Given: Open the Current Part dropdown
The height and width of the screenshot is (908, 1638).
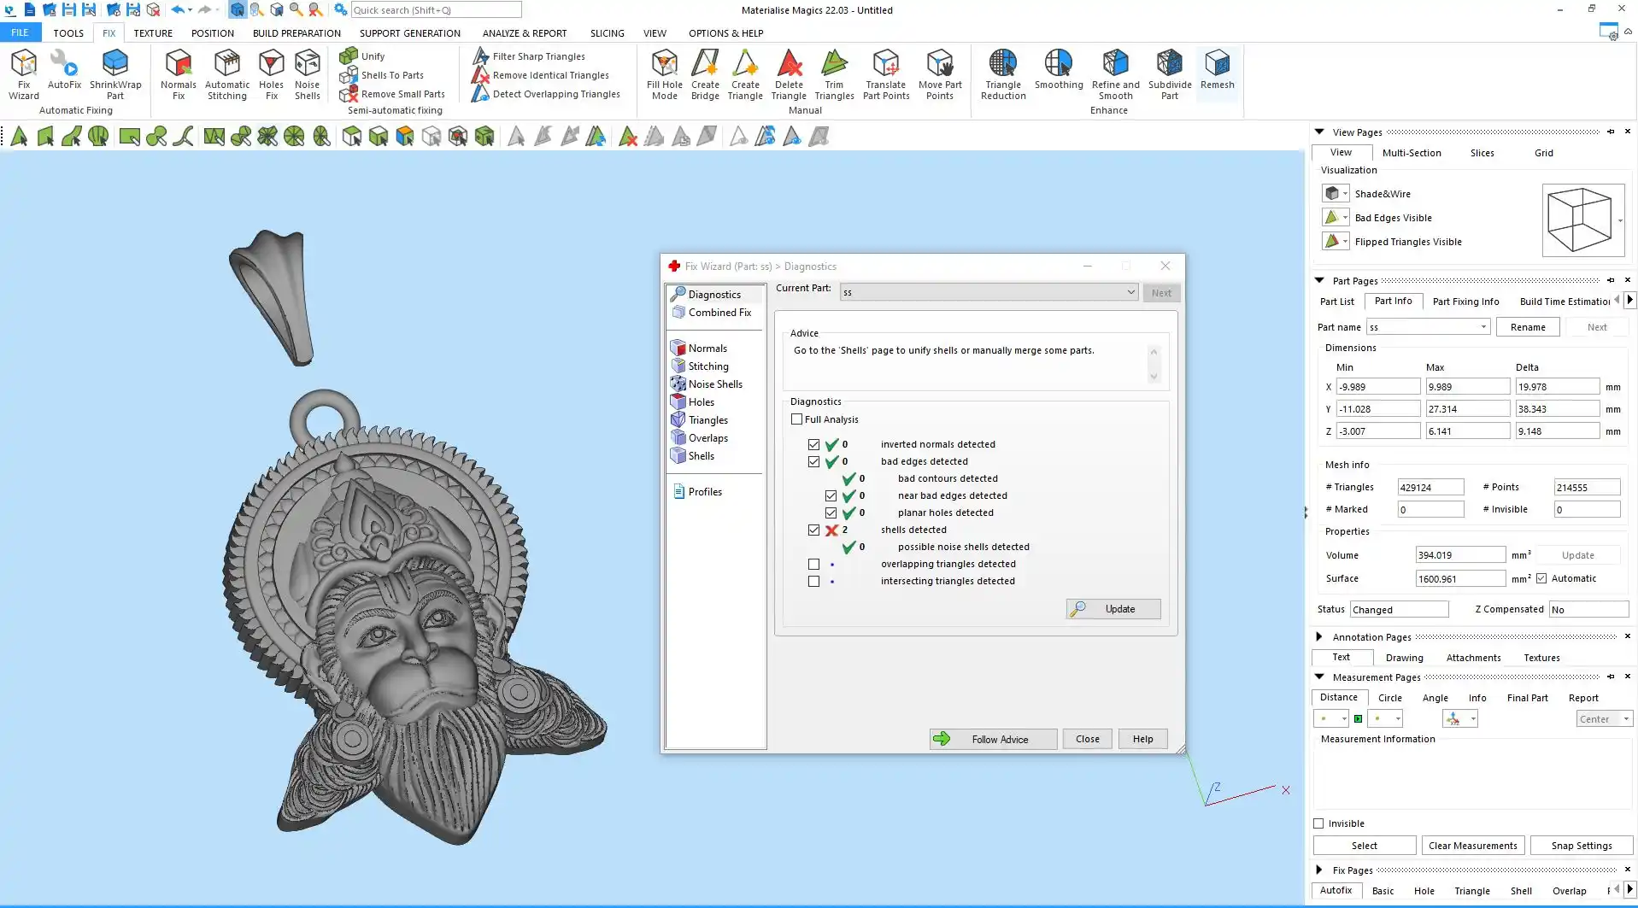Looking at the screenshot, I should coord(1130,292).
